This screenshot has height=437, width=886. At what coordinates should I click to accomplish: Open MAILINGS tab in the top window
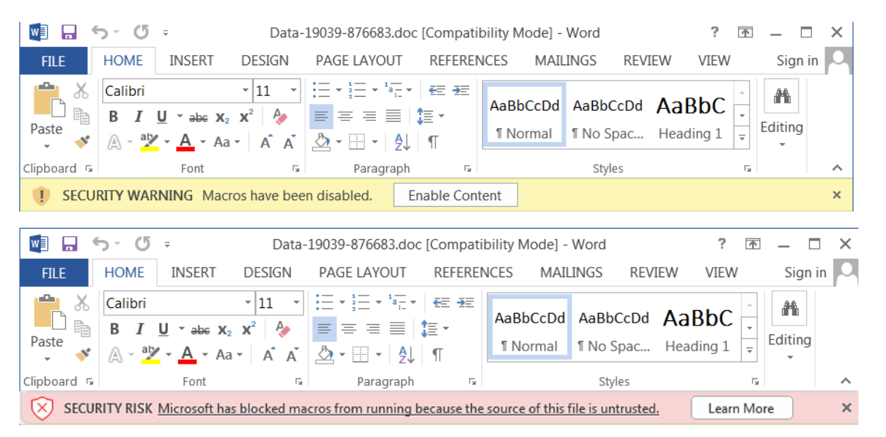566,61
